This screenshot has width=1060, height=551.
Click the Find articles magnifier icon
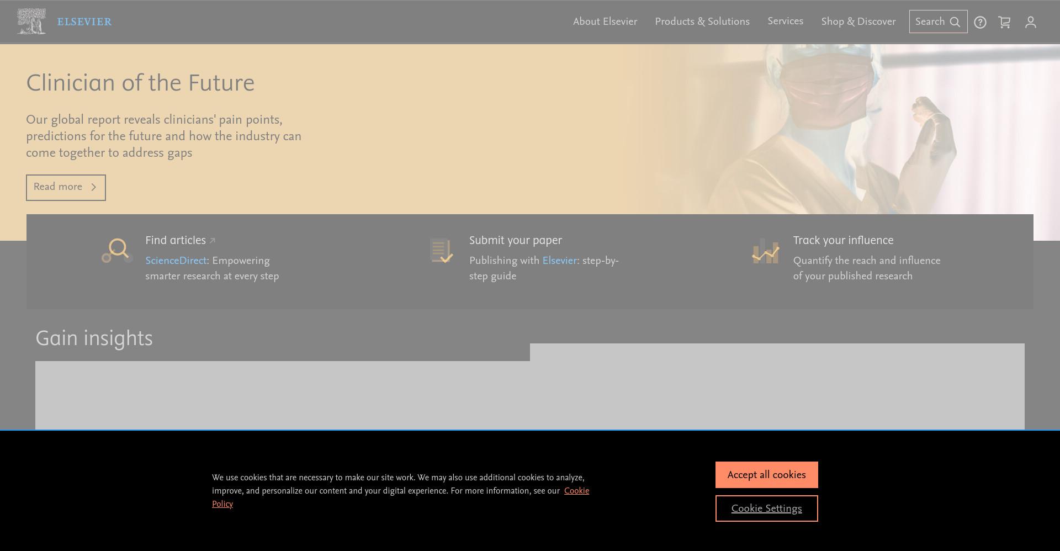tap(116, 251)
